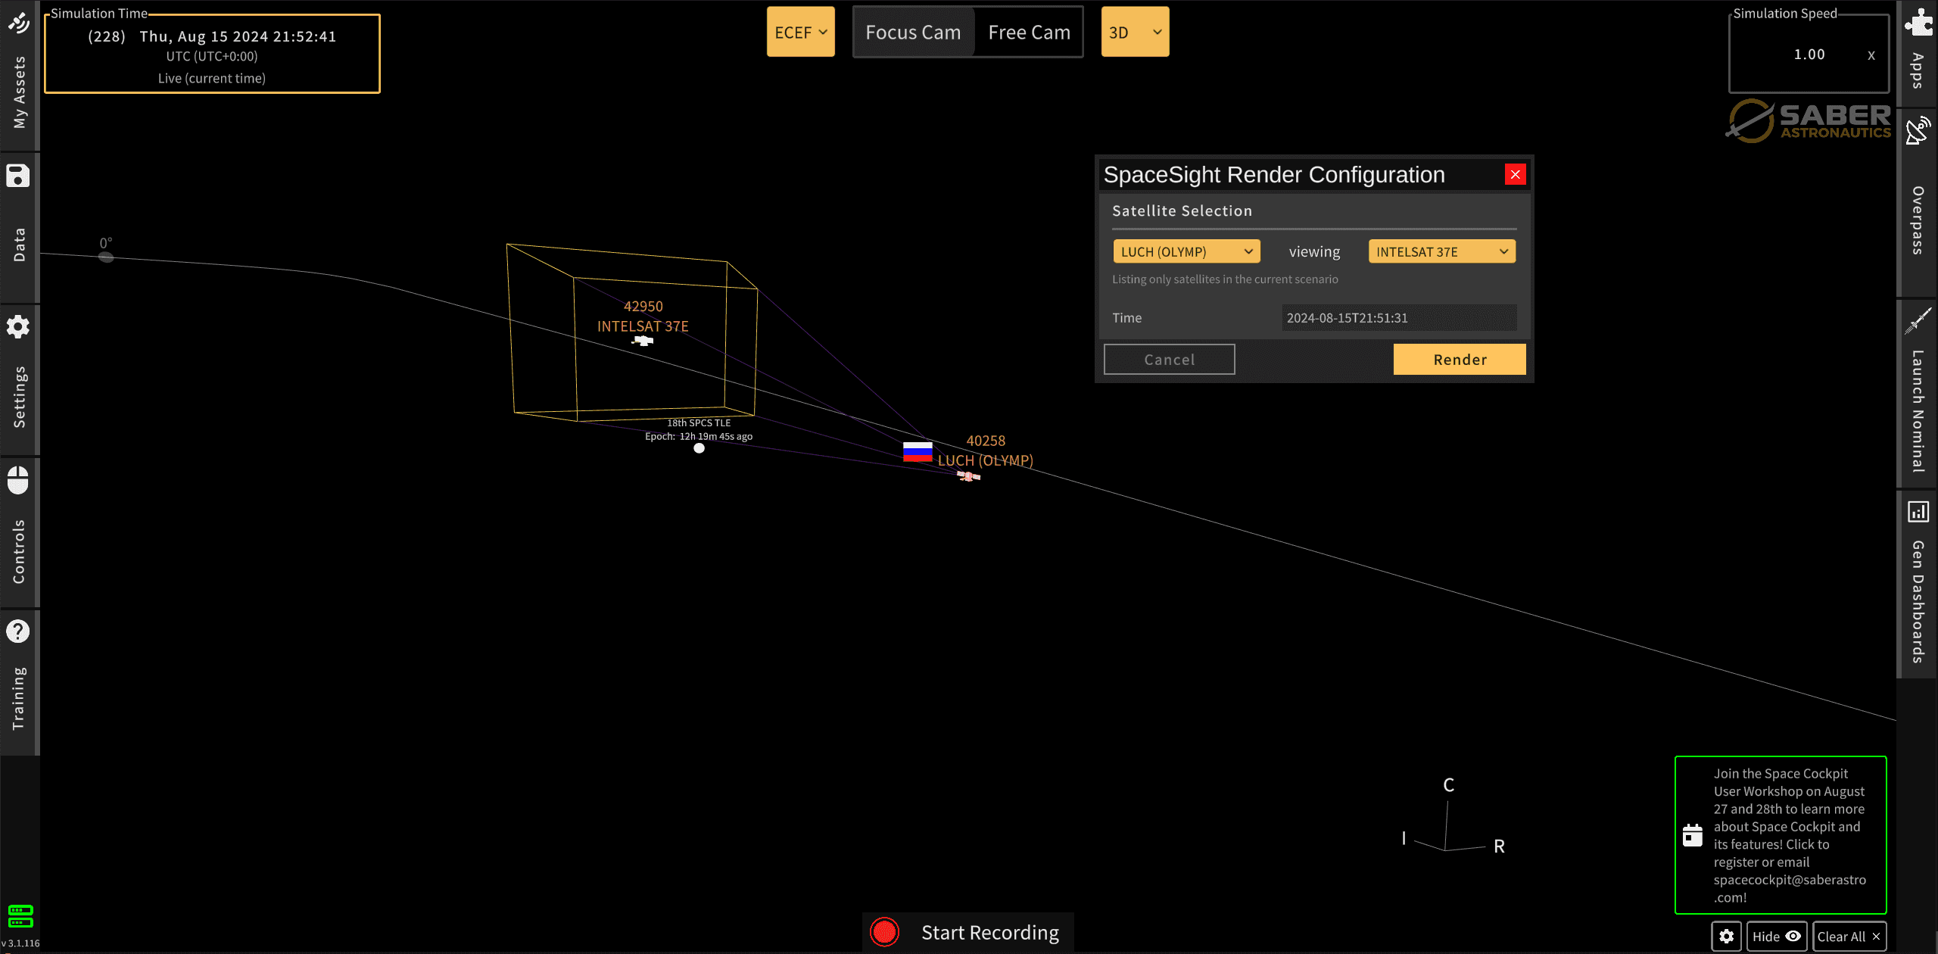Viewport: 1938px width, 954px height.
Task: Click the version v 3.1.116 label
Action: click(20, 943)
